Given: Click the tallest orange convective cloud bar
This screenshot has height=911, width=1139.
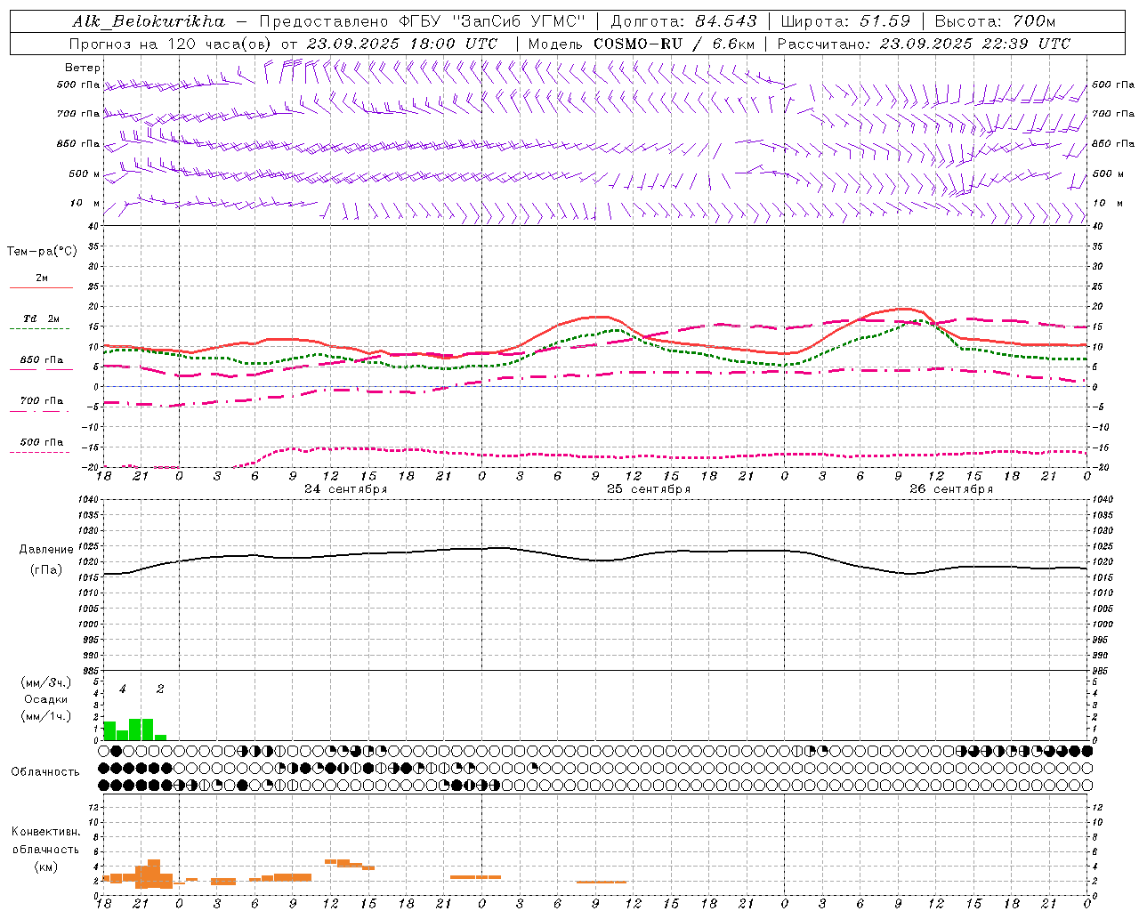Looking at the screenshot, I should click(x=154, y=874).
